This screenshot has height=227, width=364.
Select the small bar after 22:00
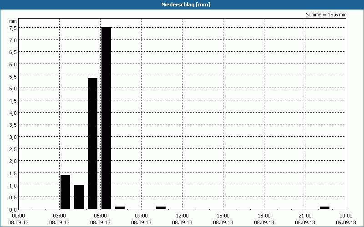tap(324, 208)
